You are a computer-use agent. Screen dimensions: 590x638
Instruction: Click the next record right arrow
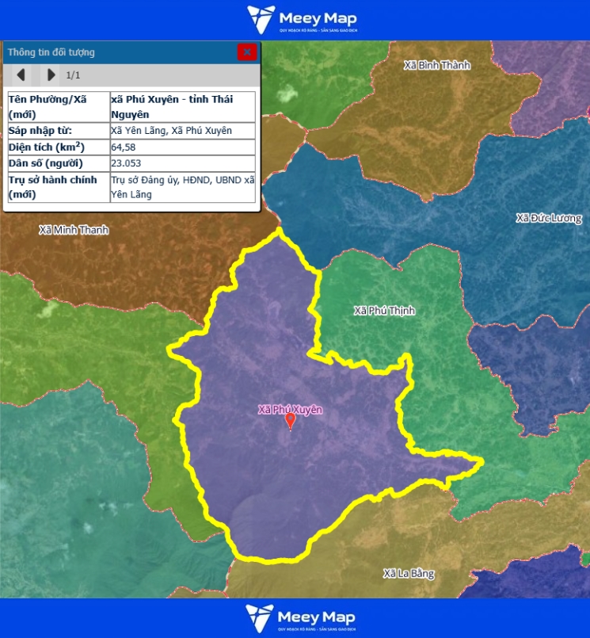(51, 75)
